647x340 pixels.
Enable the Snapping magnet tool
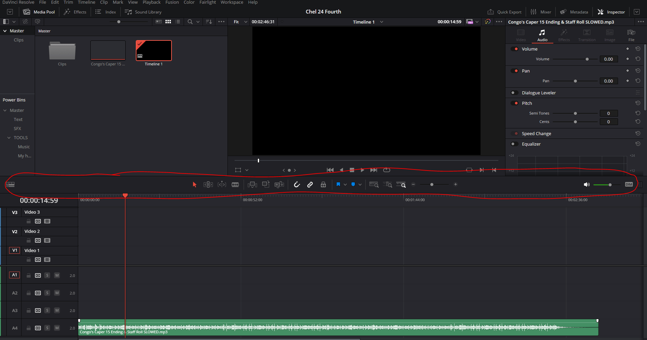tap(297, 184)
